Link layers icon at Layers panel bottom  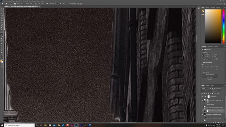(209, 122)
